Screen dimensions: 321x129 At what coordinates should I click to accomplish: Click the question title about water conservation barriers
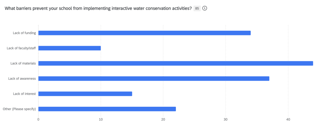pyautogui.click(x=98, y=8)
